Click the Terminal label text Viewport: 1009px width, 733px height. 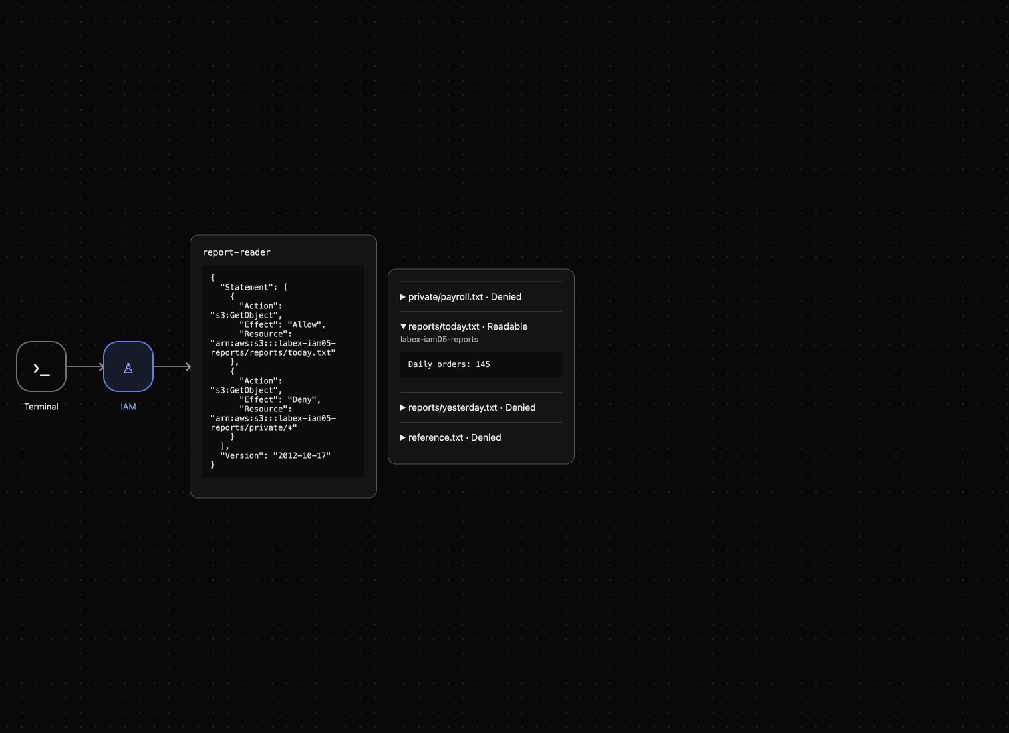tap(41, 407)
